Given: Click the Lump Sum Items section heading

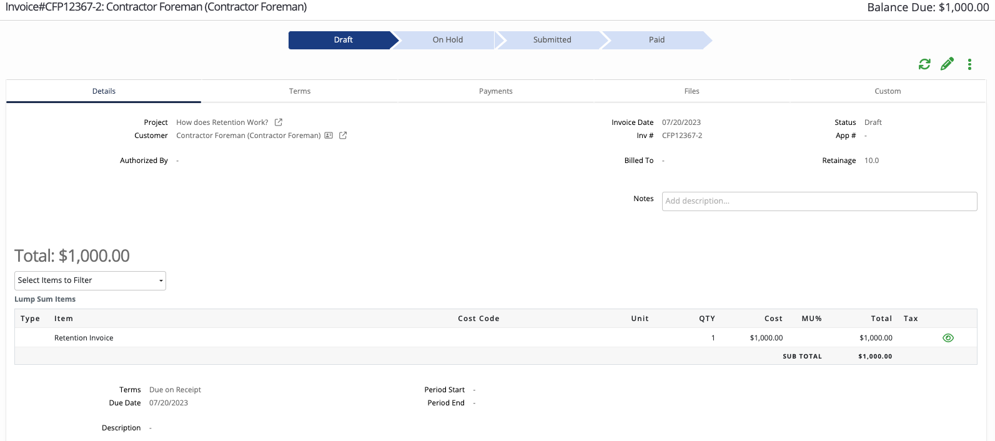Looking at the screenshot, I should click(45, 299).
